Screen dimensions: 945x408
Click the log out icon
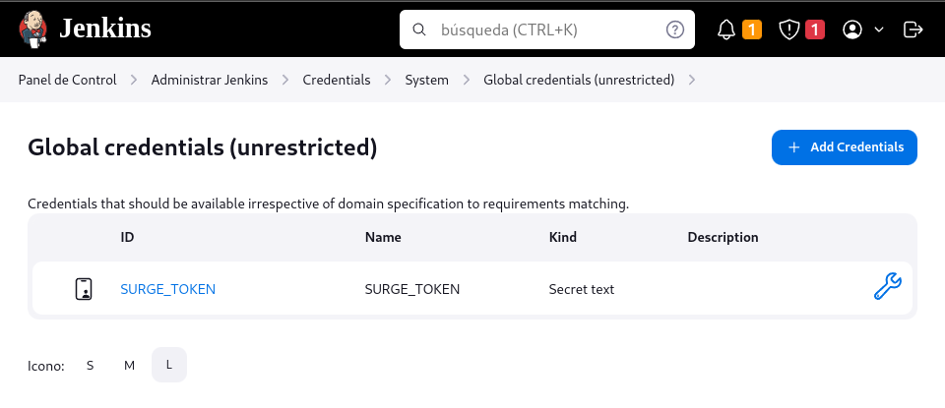pyautogui.click(x=913, y=29)
